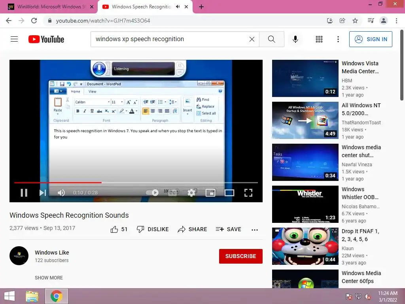Image resolution: width=405 pixels, height=304 pixels.
Task: Mute the tab via the speaker icon
Action: (178, 7)
